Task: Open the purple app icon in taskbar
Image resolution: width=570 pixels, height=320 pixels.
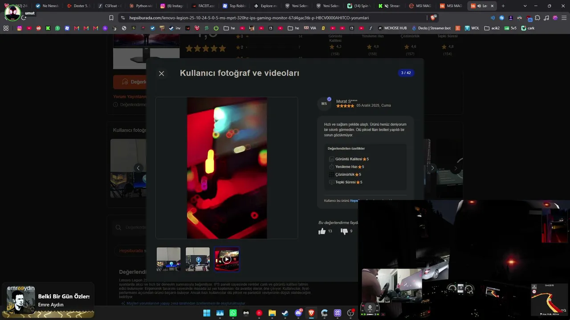Action: [338, 313]
